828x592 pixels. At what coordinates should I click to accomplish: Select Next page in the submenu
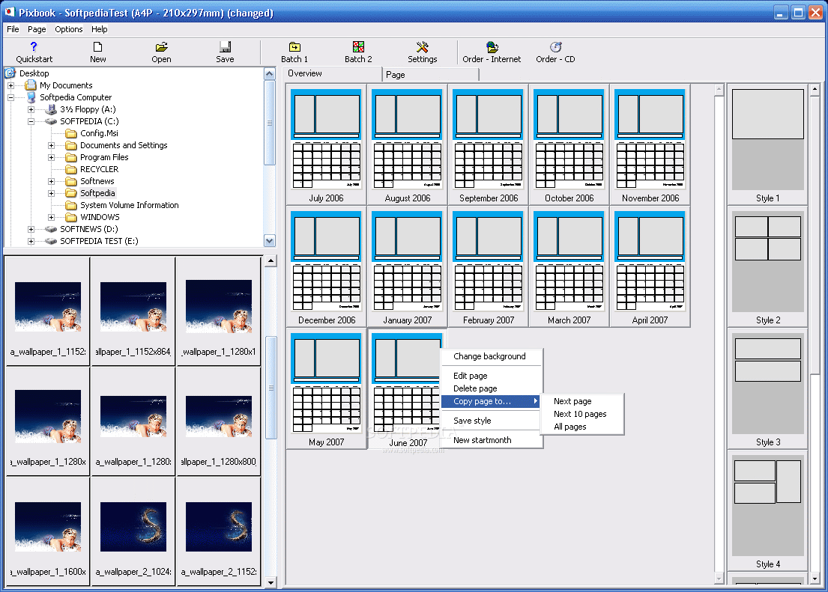point(581,401)
